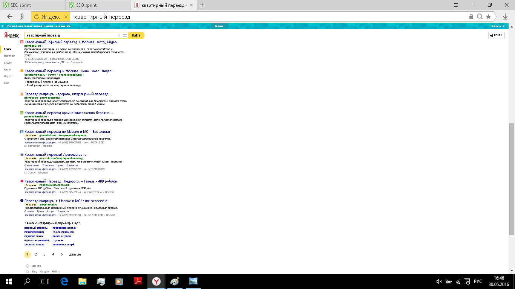Focus the Yandex page search input field
The width and height of the screenshot is (515, 289).
tap(71, 35)
